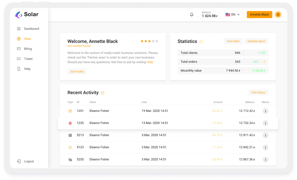Open memo info for transaction 1251

(265, 111)
